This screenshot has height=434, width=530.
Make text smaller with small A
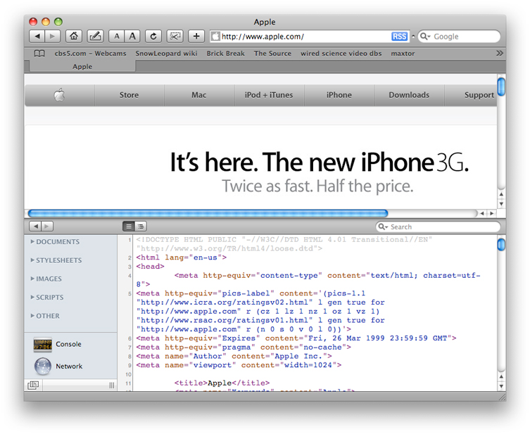(x=117, y=36)
